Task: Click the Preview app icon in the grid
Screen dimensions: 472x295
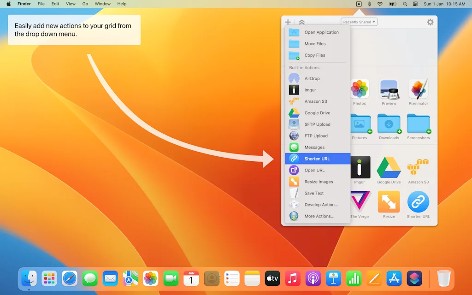Action: coord(389,90)
